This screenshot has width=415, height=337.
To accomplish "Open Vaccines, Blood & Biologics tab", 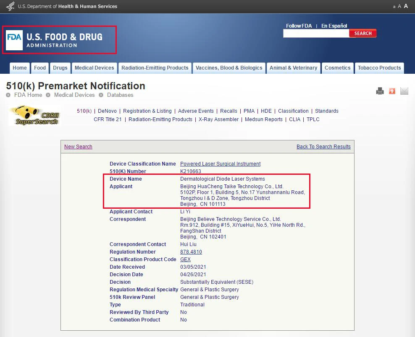I will (x=229, y=68).
